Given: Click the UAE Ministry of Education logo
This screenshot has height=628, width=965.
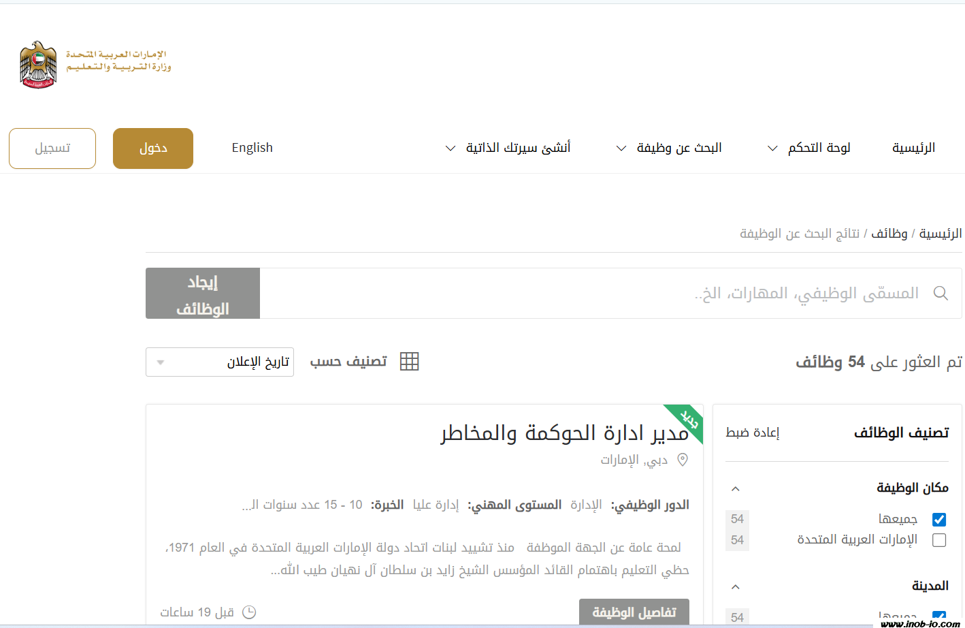Looking at the screenshot, I should click(x=95, y=65).
